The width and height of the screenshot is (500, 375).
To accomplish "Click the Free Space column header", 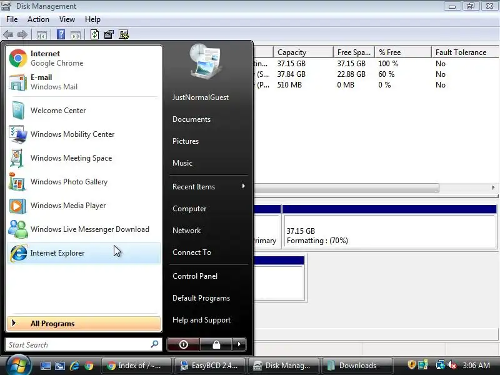I will pos(354,52).
